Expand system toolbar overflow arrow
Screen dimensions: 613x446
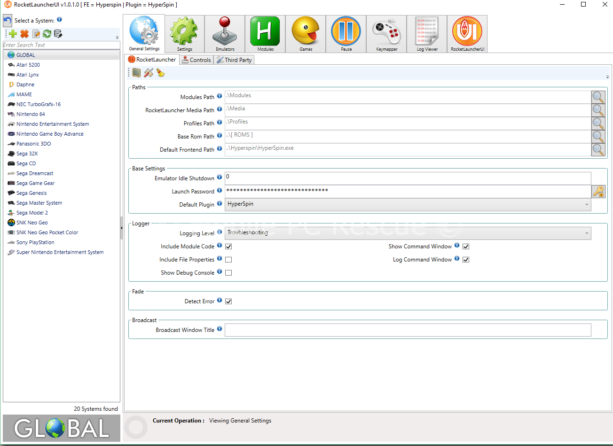117,38
